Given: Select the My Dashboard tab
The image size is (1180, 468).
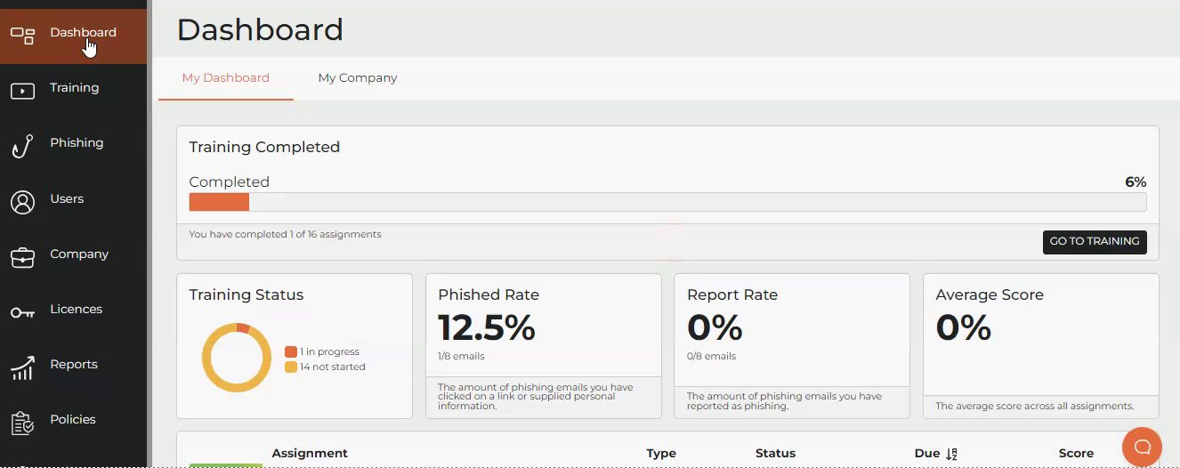Looking at the screenshot, I should [x=225, y=78].
